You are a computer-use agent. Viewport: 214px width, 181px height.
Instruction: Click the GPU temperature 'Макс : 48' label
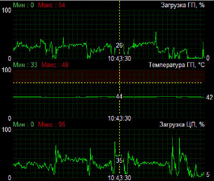(x=55, y=65)
